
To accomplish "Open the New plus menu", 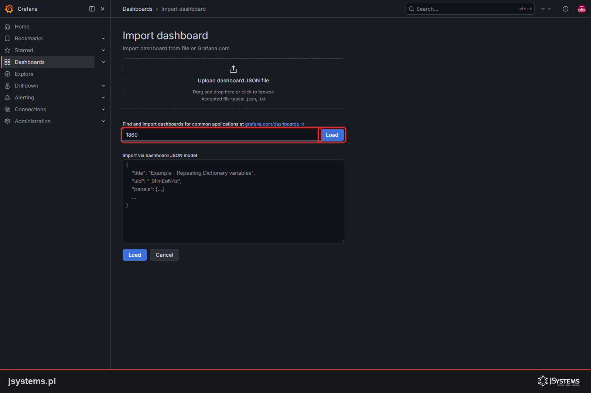I will tap(546, 9).
